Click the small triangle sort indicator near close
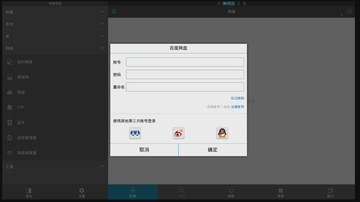The width and height of the screenshot is (360, 202). (341, 15)
